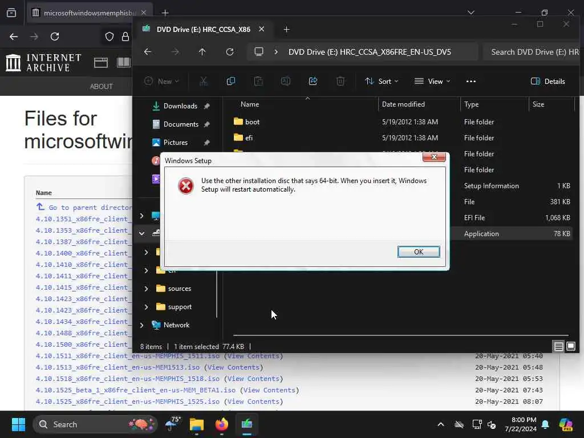Select Pictures in Explorer sidebar
The height and width of the screenshot is (438, 584).
176,142
